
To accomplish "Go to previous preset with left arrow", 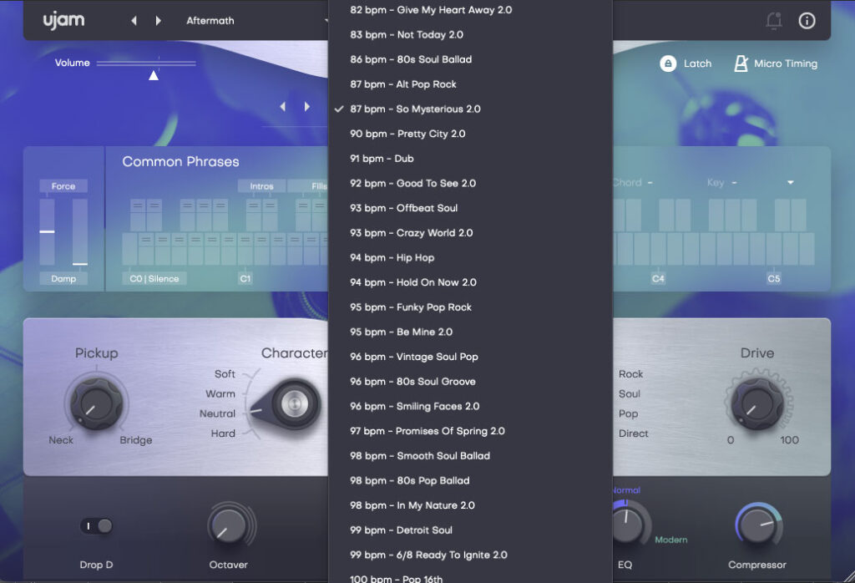I will coord(134,21).
